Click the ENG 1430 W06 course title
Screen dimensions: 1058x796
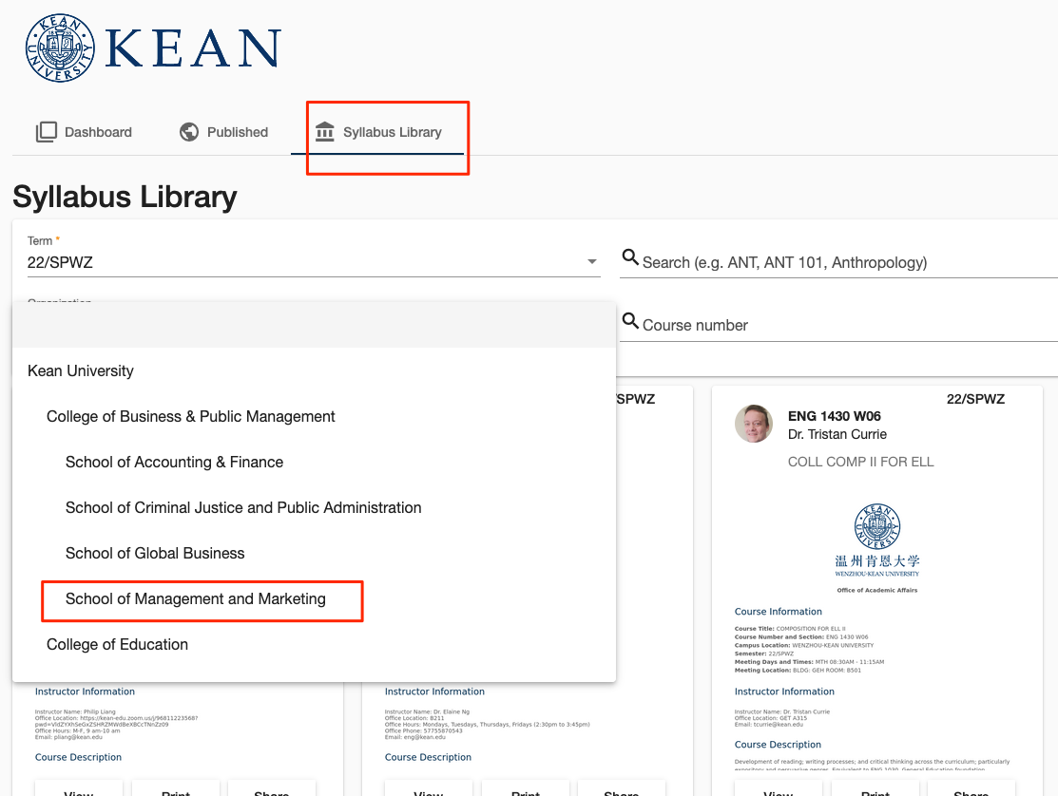click(834, 416)
